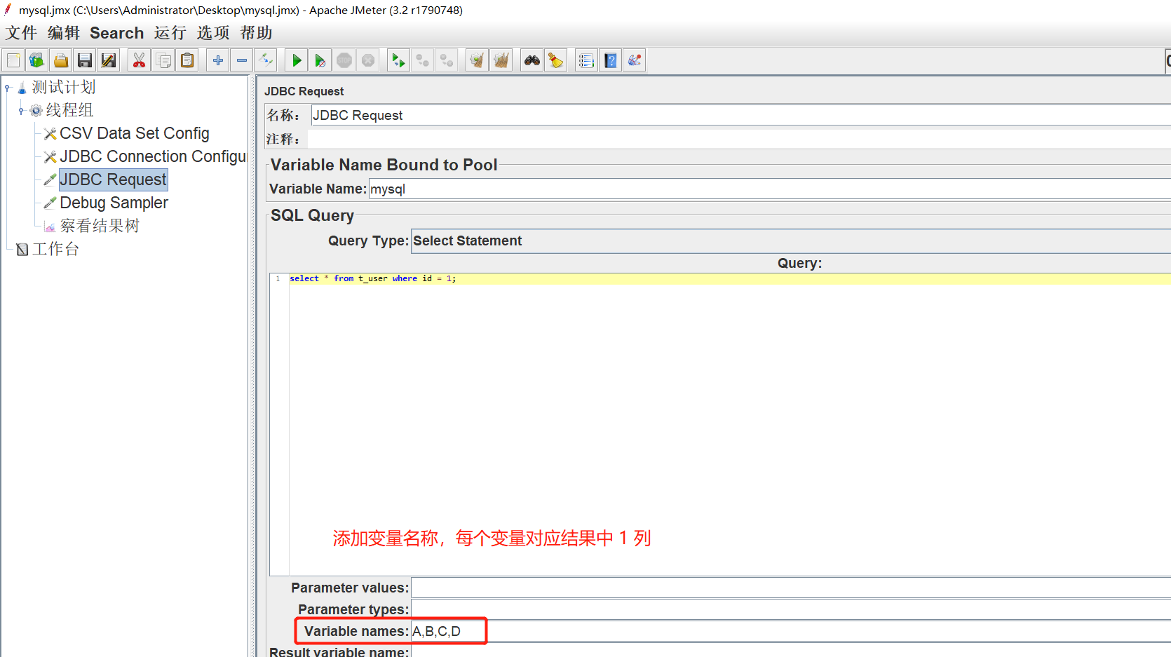Click the 测试计划 flask icon
The width and height of the screenshot is (1171, 657).
22,88
